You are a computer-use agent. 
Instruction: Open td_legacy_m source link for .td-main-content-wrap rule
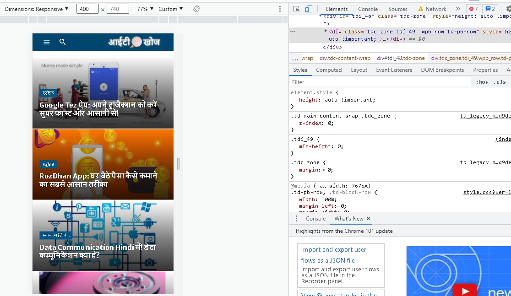coord(485,116)
